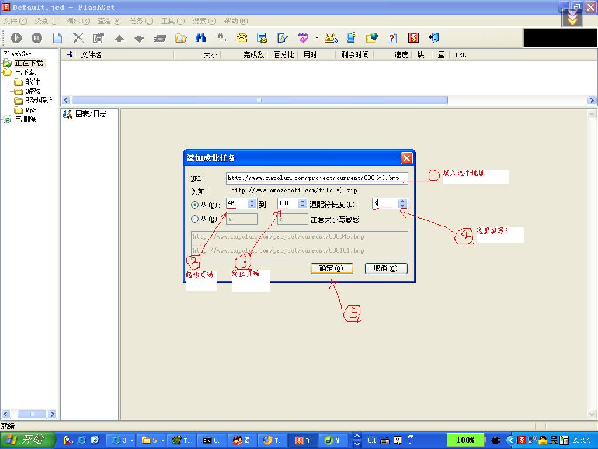This screenshot has height=449, width=598.
Task: Click the wildcard length input field
Action: [x=385, y=203]
